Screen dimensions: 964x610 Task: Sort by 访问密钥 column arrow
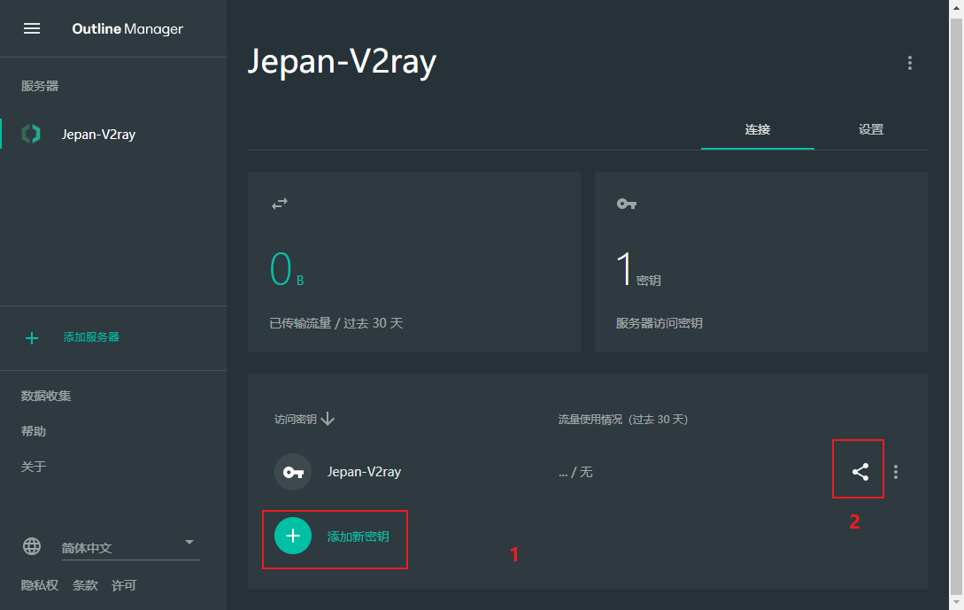(x=328, y=419)
